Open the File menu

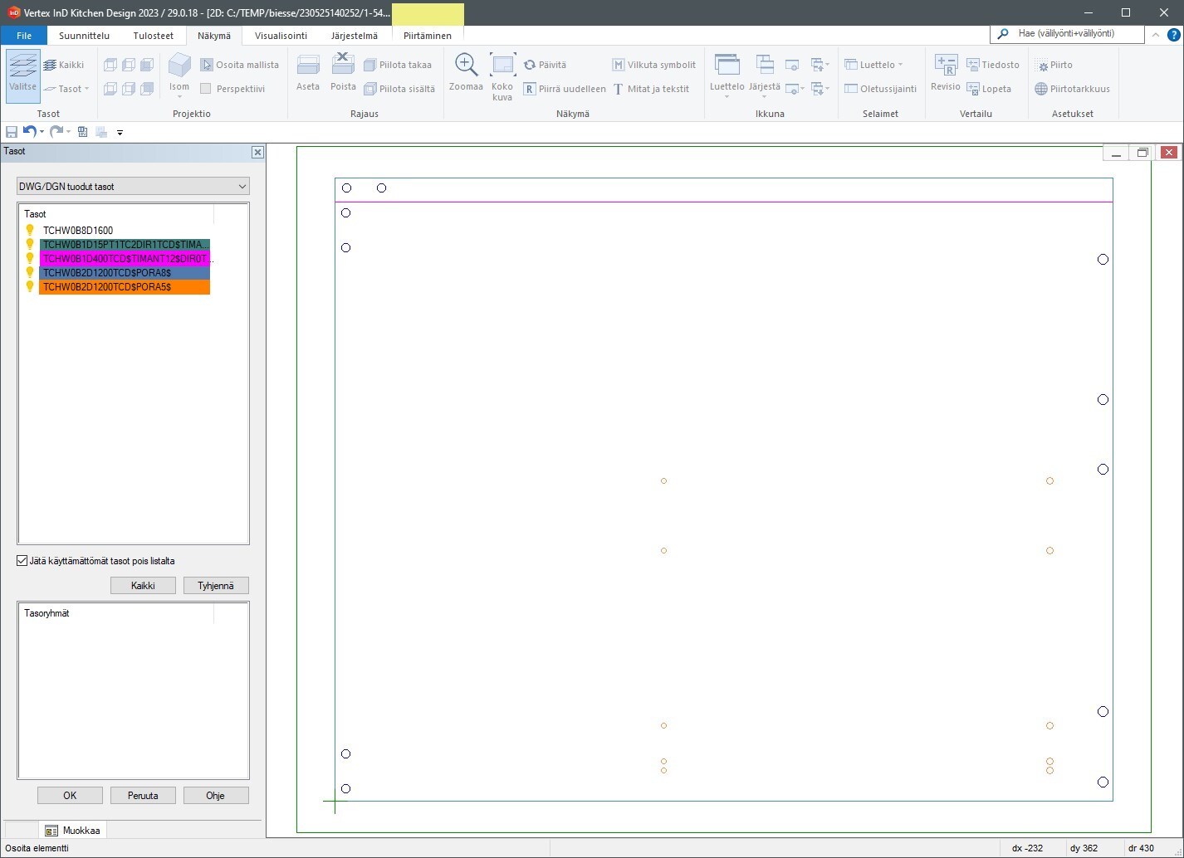pos(24,36)
